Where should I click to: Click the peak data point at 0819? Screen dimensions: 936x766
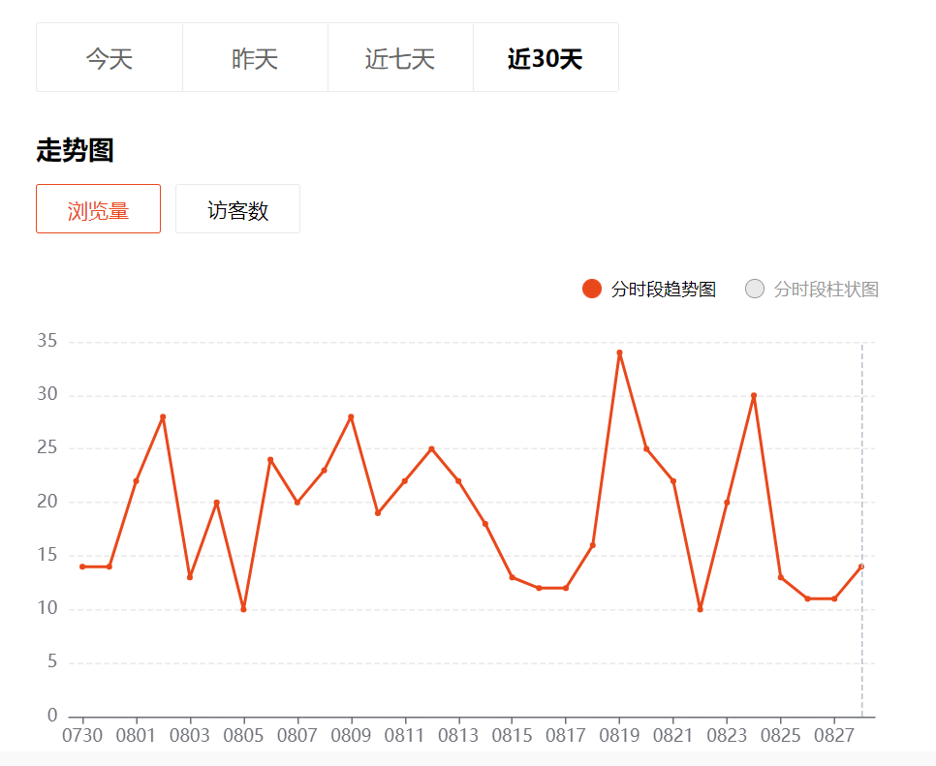(x=619, y=352)
